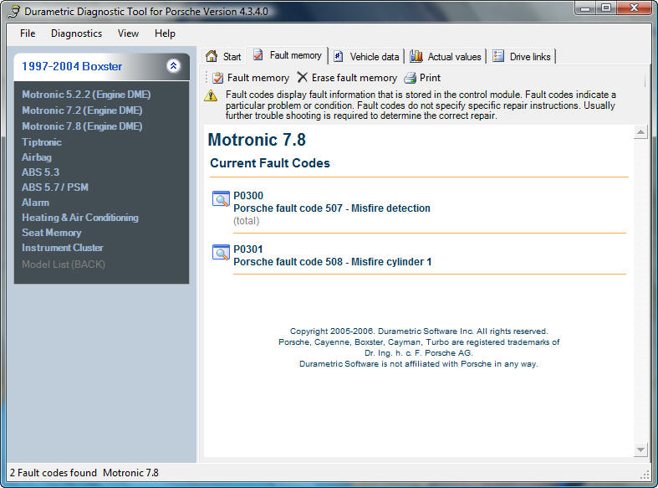Select the ABS 5.3 module
This screenshot has height=488, width=658.
click(x=40, y=172)
